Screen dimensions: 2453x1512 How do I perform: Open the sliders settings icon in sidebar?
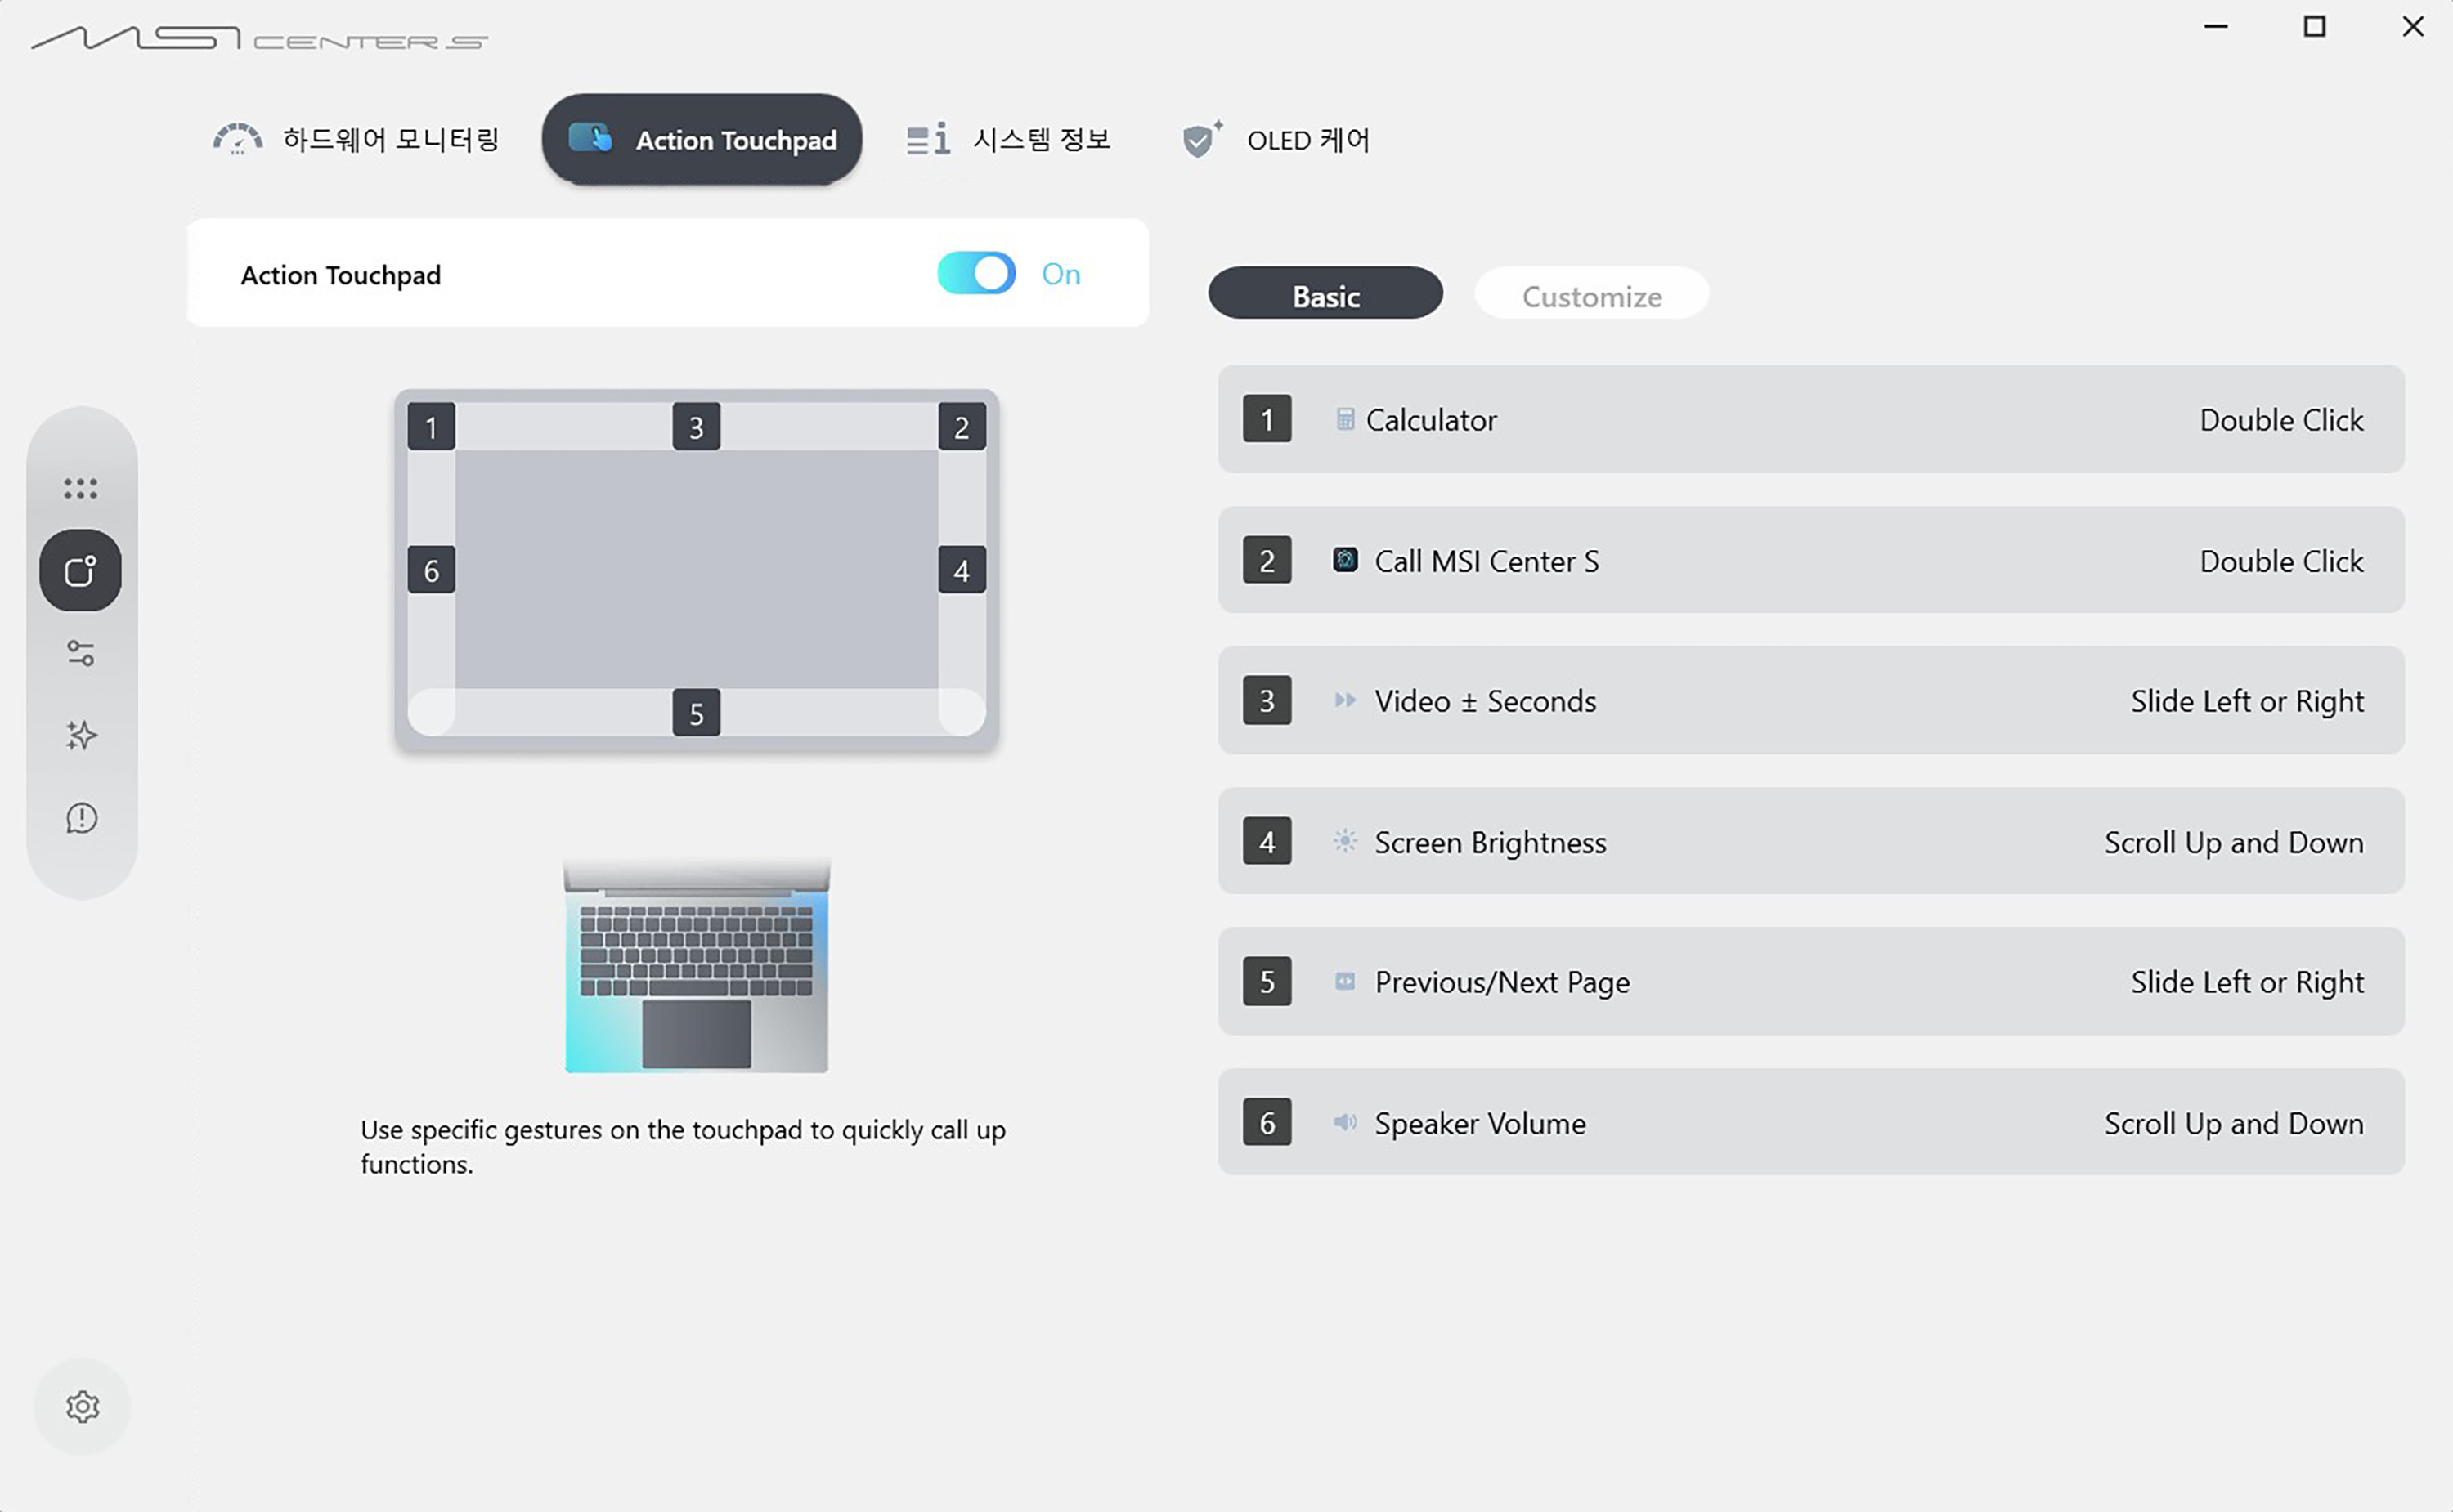pos(81,653)
